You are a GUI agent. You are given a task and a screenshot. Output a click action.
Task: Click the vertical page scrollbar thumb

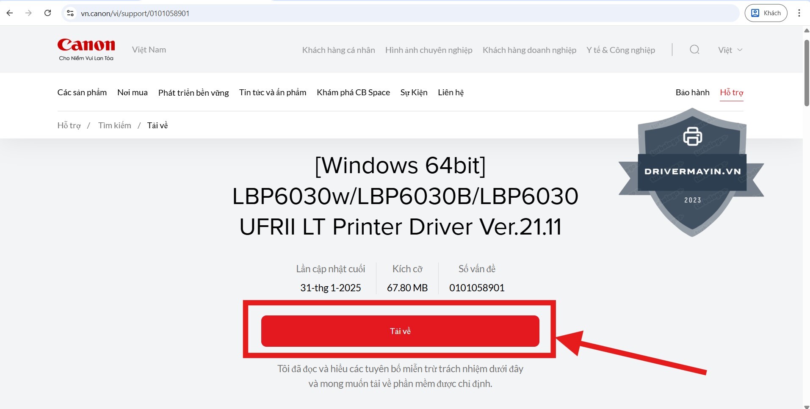pyautogui.click(x=807, y=73)
